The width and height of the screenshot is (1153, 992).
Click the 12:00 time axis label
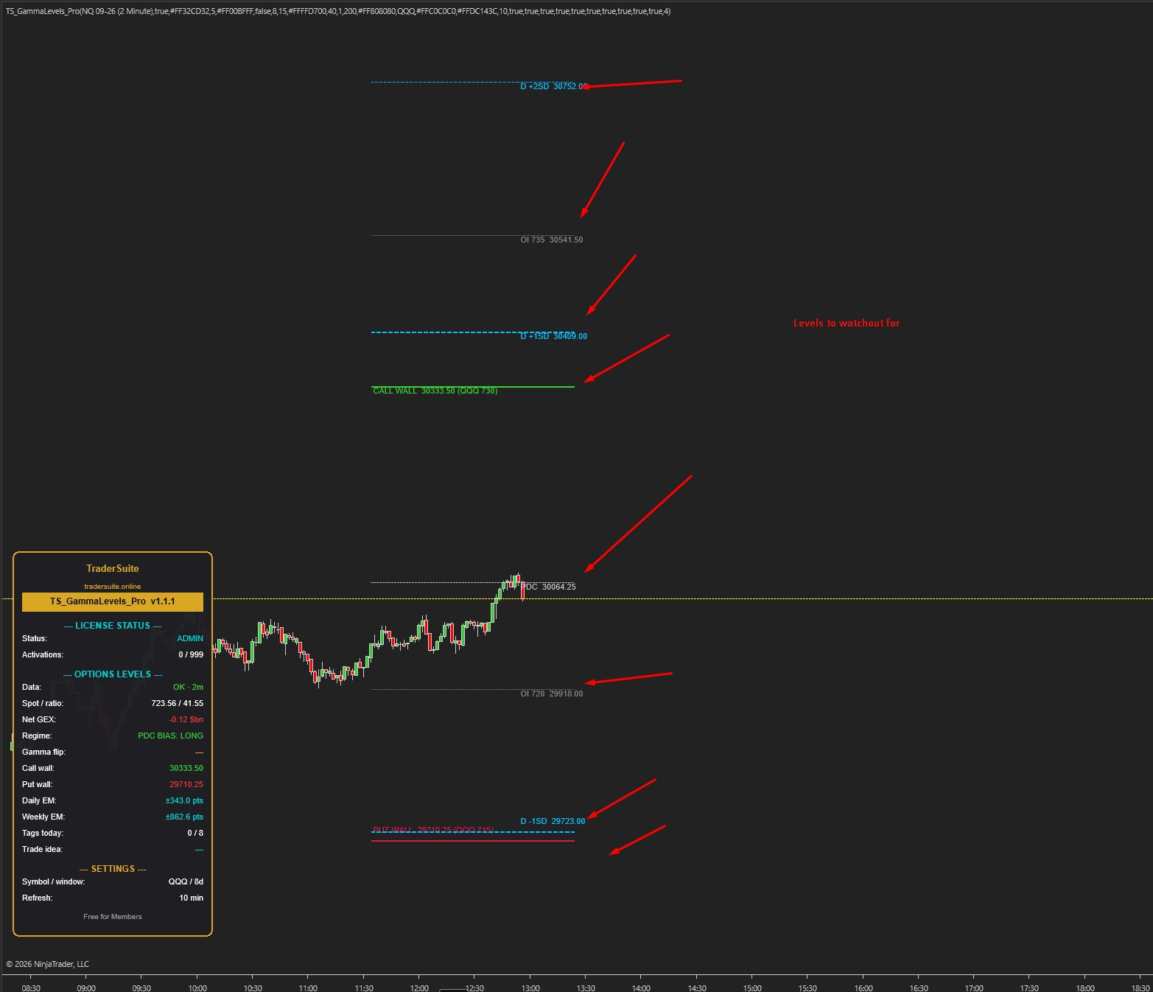419,988
